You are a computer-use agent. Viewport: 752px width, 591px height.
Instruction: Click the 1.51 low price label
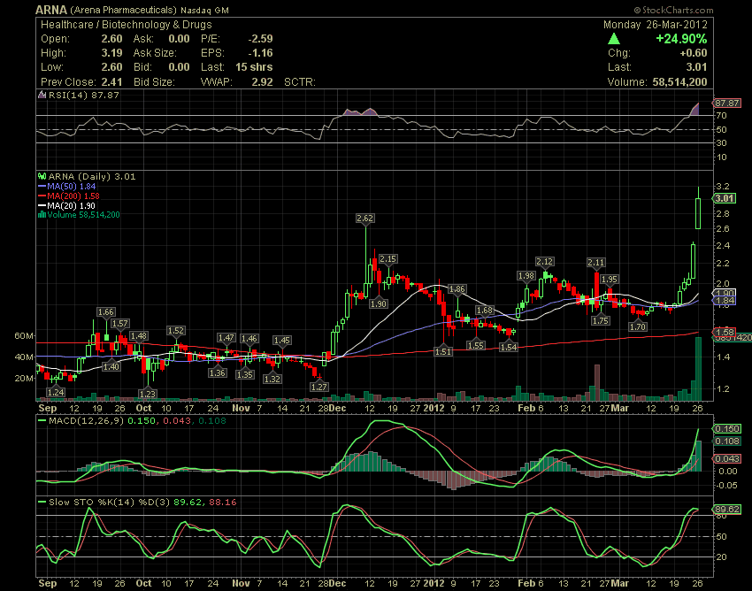(x=443, y=351)
